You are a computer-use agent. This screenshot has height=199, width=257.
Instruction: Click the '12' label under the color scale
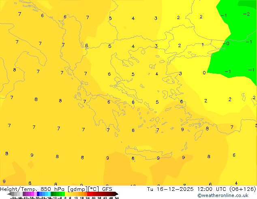pyautogui.click(x=76, y=198)
